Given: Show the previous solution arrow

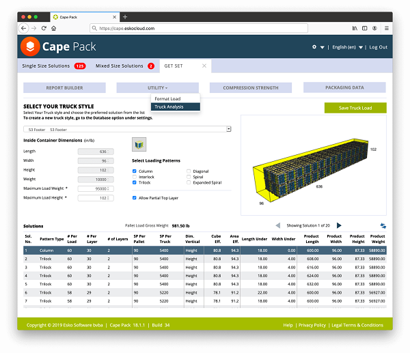Looking at the screenshot, I should tap(277, 225).
